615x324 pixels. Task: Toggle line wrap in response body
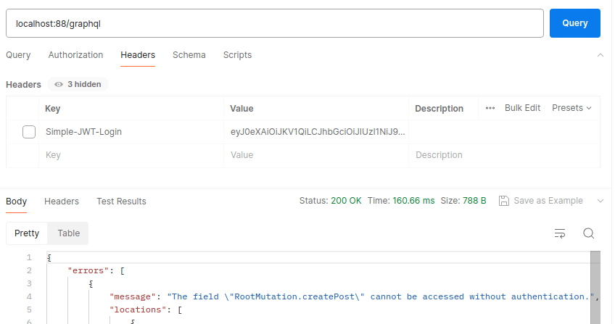pos(560,233)
